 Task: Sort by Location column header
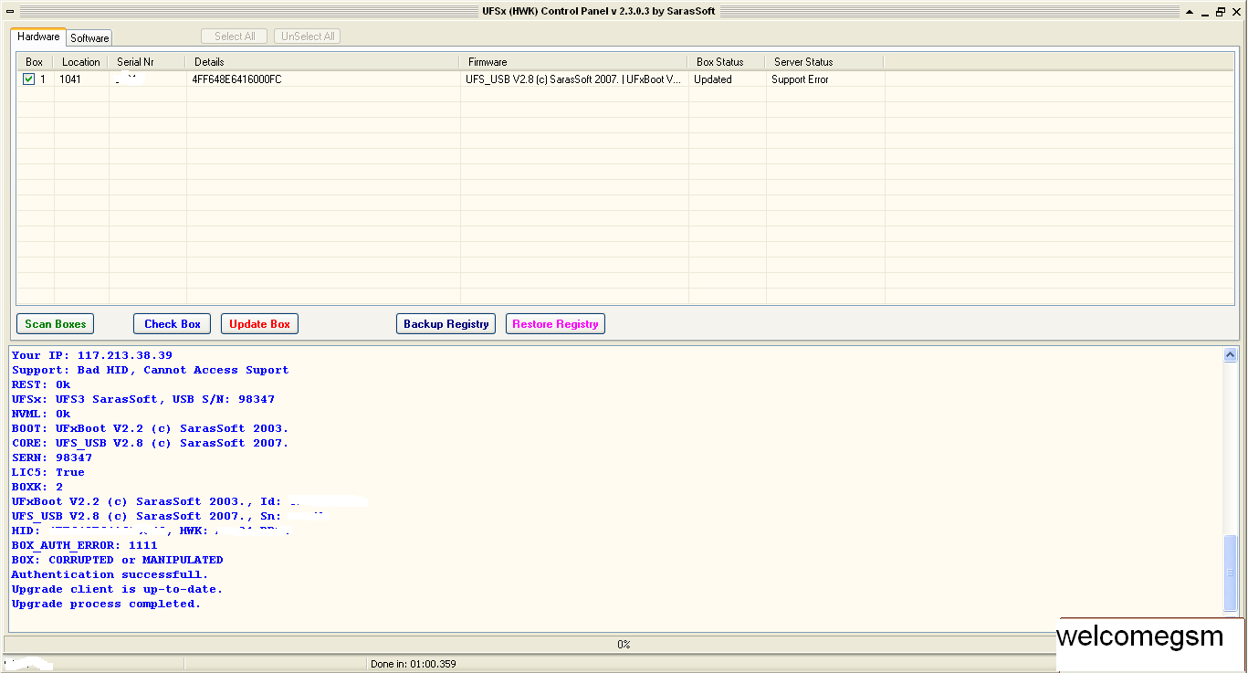81,62
